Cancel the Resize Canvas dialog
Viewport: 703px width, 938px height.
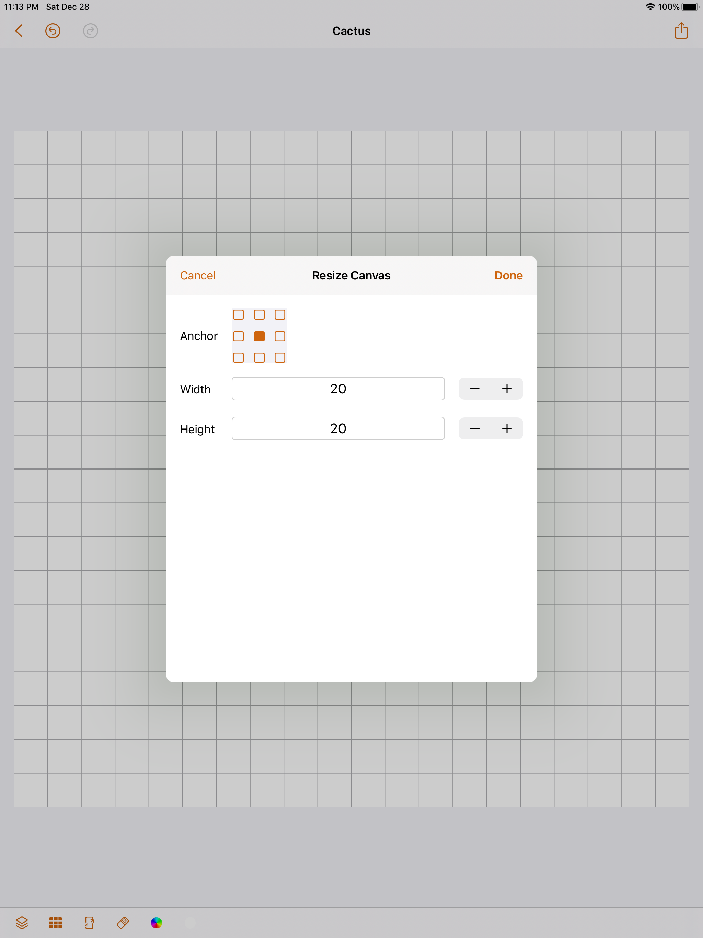[198, 276]
